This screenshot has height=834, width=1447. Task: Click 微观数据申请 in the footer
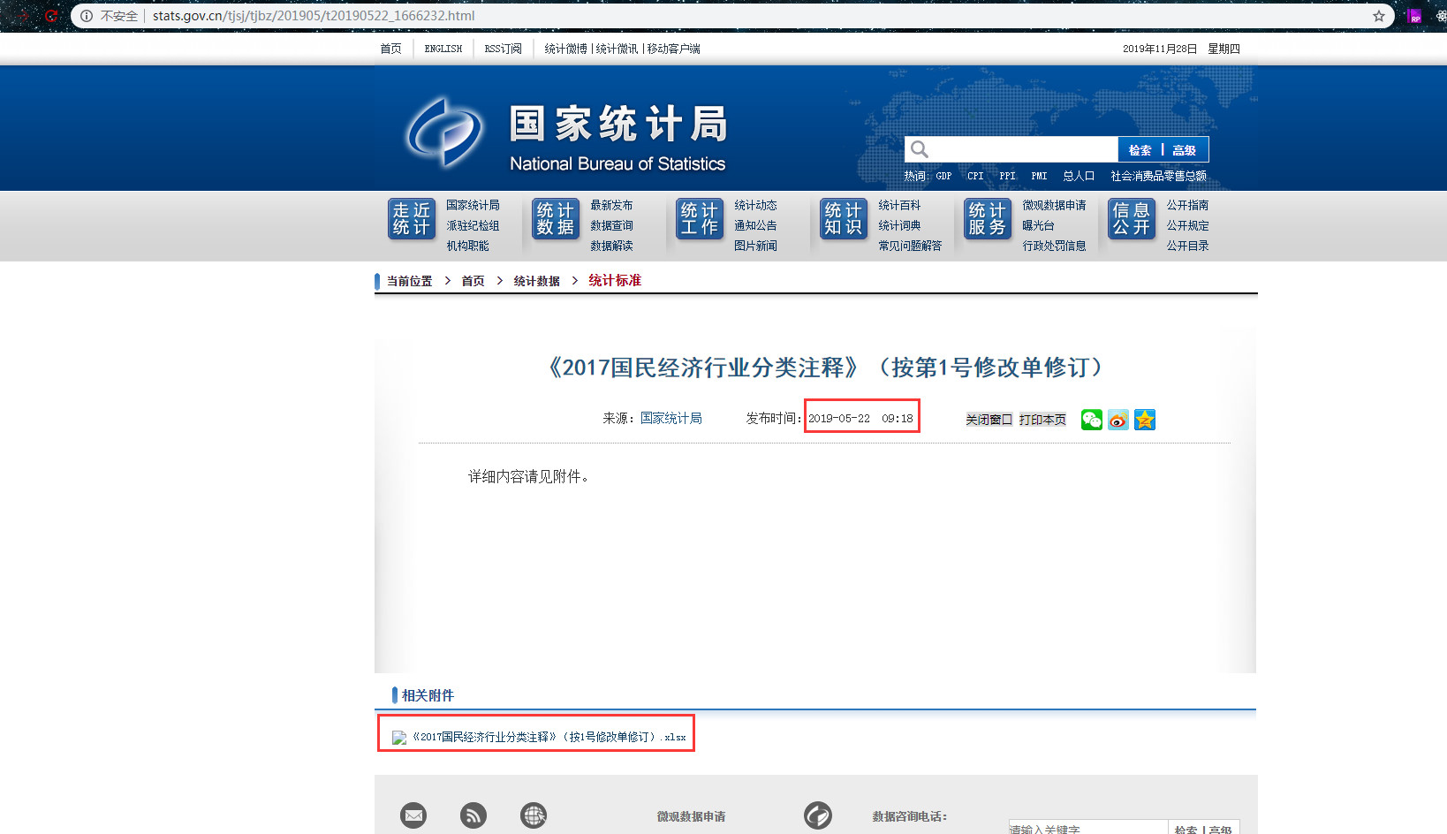tap(691, 816)
